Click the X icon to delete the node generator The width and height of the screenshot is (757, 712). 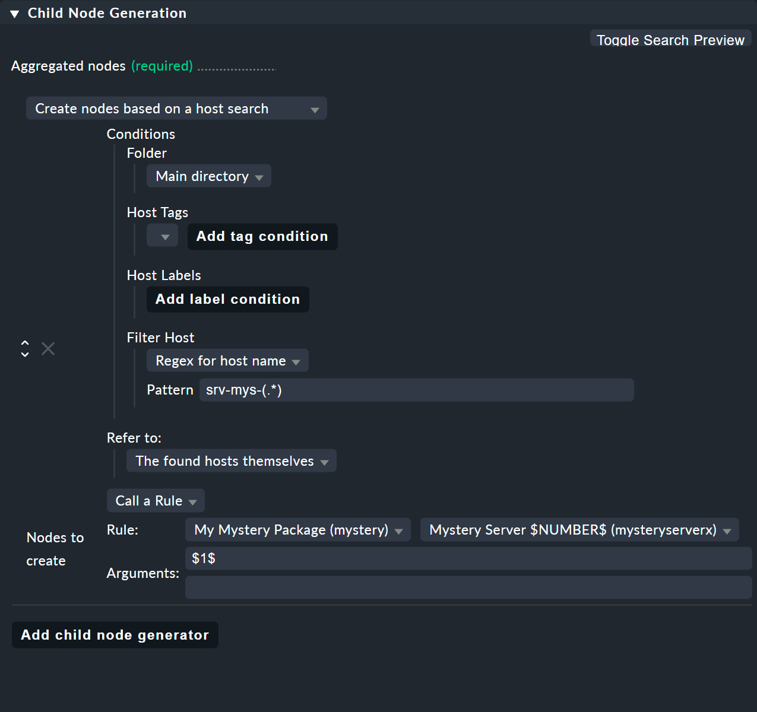47,348
